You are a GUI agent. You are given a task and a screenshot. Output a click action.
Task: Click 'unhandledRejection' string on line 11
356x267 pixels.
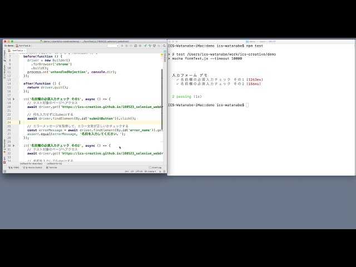[68, 72]
